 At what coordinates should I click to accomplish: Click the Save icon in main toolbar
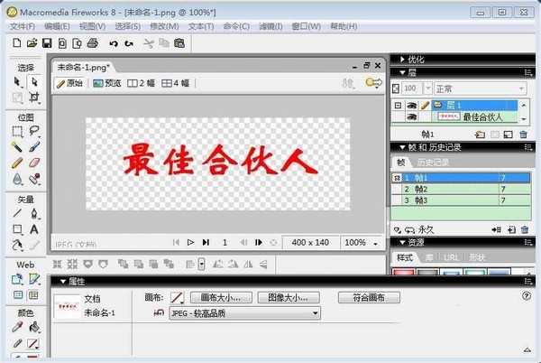tap(47, 42)
